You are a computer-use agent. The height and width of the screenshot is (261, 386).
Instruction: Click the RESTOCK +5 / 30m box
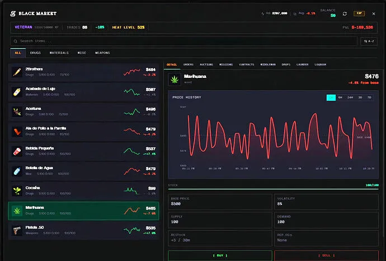click(220, 238)
